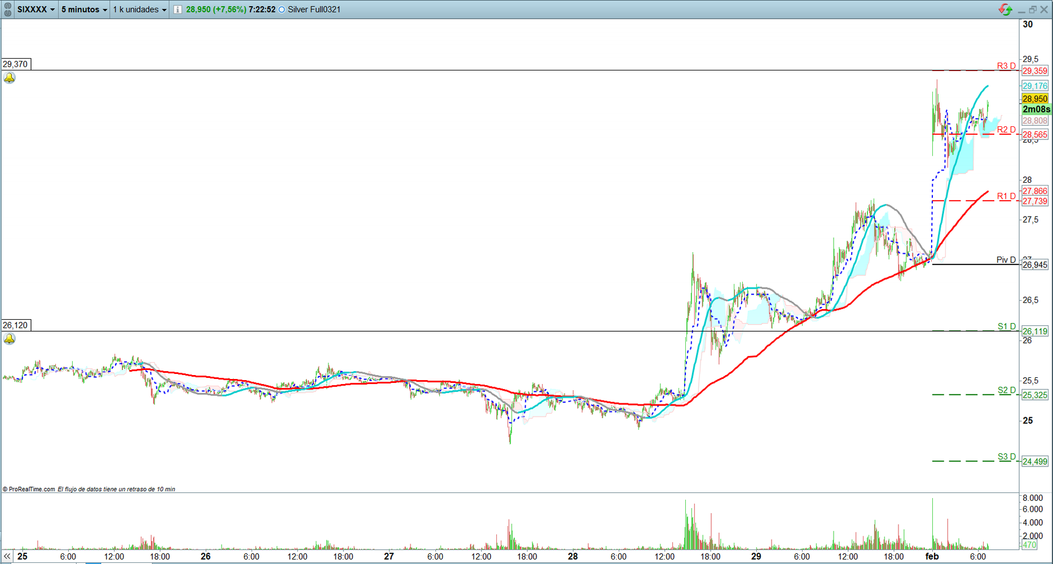Click the Piv D pivot label

pyautogui.click(x=1006, y=260)
